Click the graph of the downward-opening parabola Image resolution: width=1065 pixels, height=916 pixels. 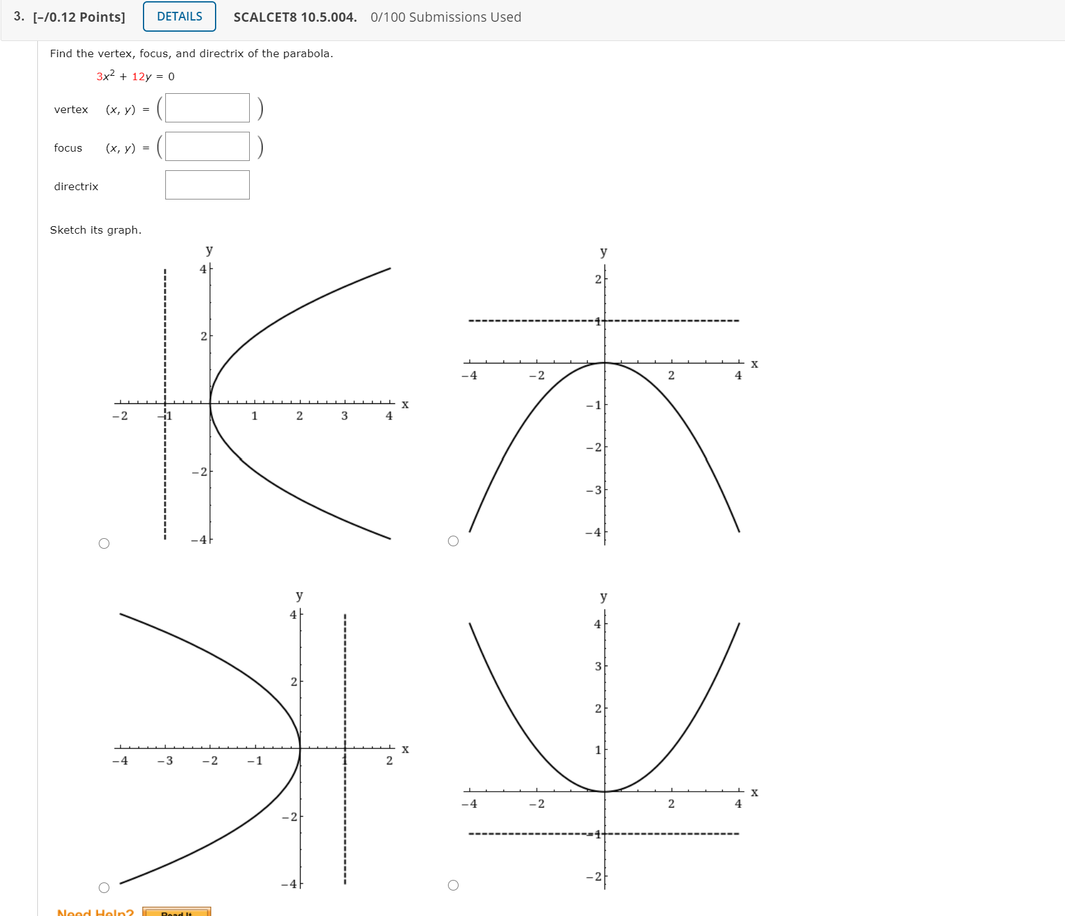[x=610, y=396]
